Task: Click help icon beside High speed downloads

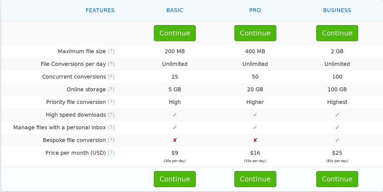Action: pyautogui.click(x=111, y=115)
